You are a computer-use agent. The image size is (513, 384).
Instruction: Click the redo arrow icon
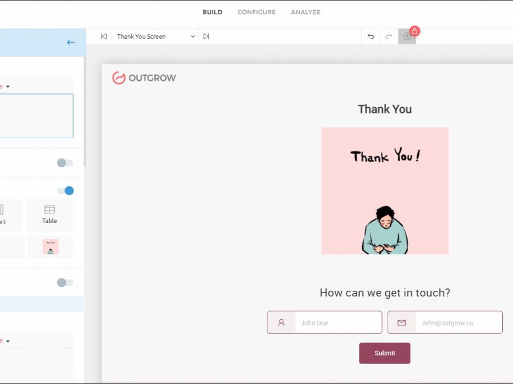389,36
